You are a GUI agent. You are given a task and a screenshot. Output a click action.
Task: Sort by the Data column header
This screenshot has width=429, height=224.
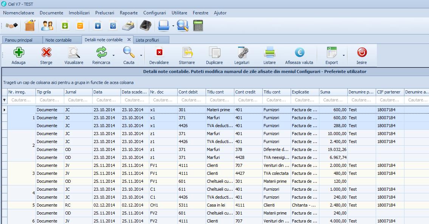(x=107, y=92)
